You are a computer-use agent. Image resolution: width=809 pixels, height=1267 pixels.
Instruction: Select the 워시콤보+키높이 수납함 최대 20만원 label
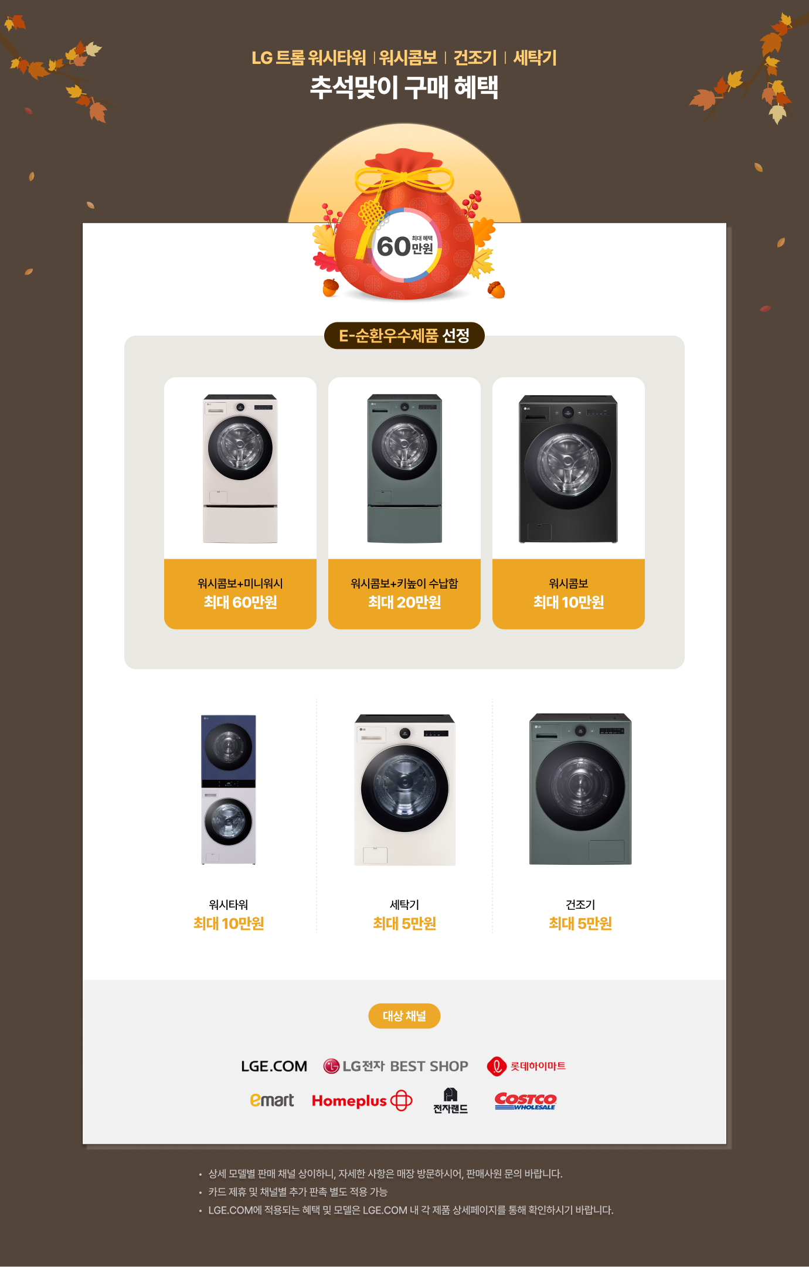click(404, 593)
